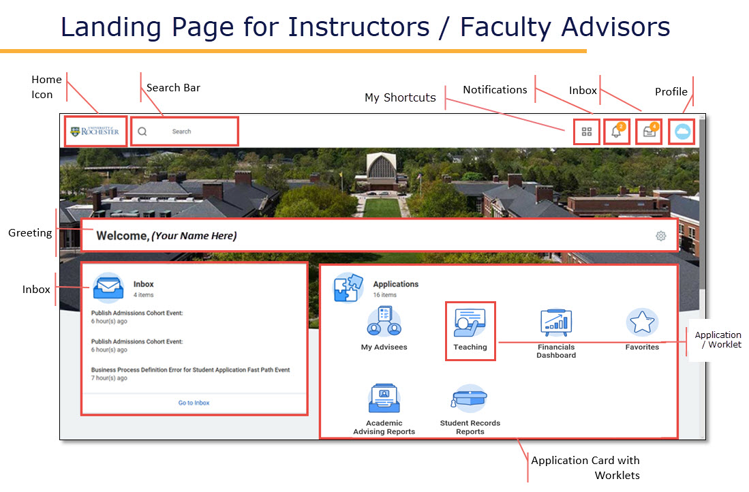Click the magnifier icon in search bar
This screenshot has height=492, width=749.
pyautogui.click(x=142, y=132)
